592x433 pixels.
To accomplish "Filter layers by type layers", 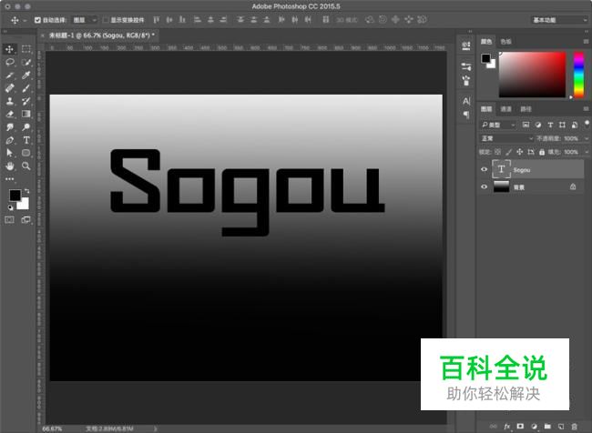I will 550,125.
